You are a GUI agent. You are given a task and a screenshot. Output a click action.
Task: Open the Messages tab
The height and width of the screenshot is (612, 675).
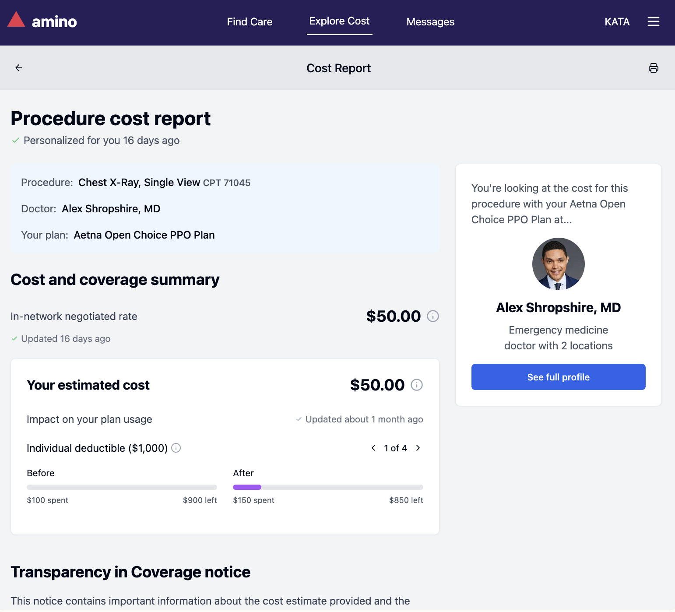pyautogui.click(x=430, y=22)
